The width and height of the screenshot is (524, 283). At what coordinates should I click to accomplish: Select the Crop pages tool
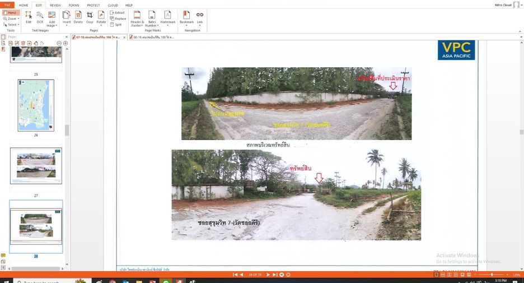click(x=90, y=17)
